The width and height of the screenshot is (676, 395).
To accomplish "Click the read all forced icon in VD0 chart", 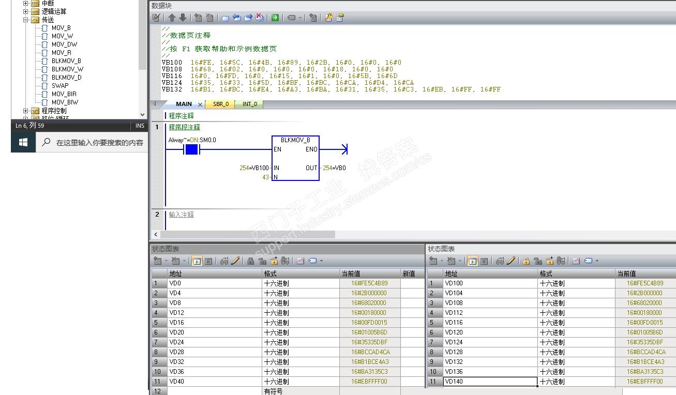I will click(x=285, y=261).
